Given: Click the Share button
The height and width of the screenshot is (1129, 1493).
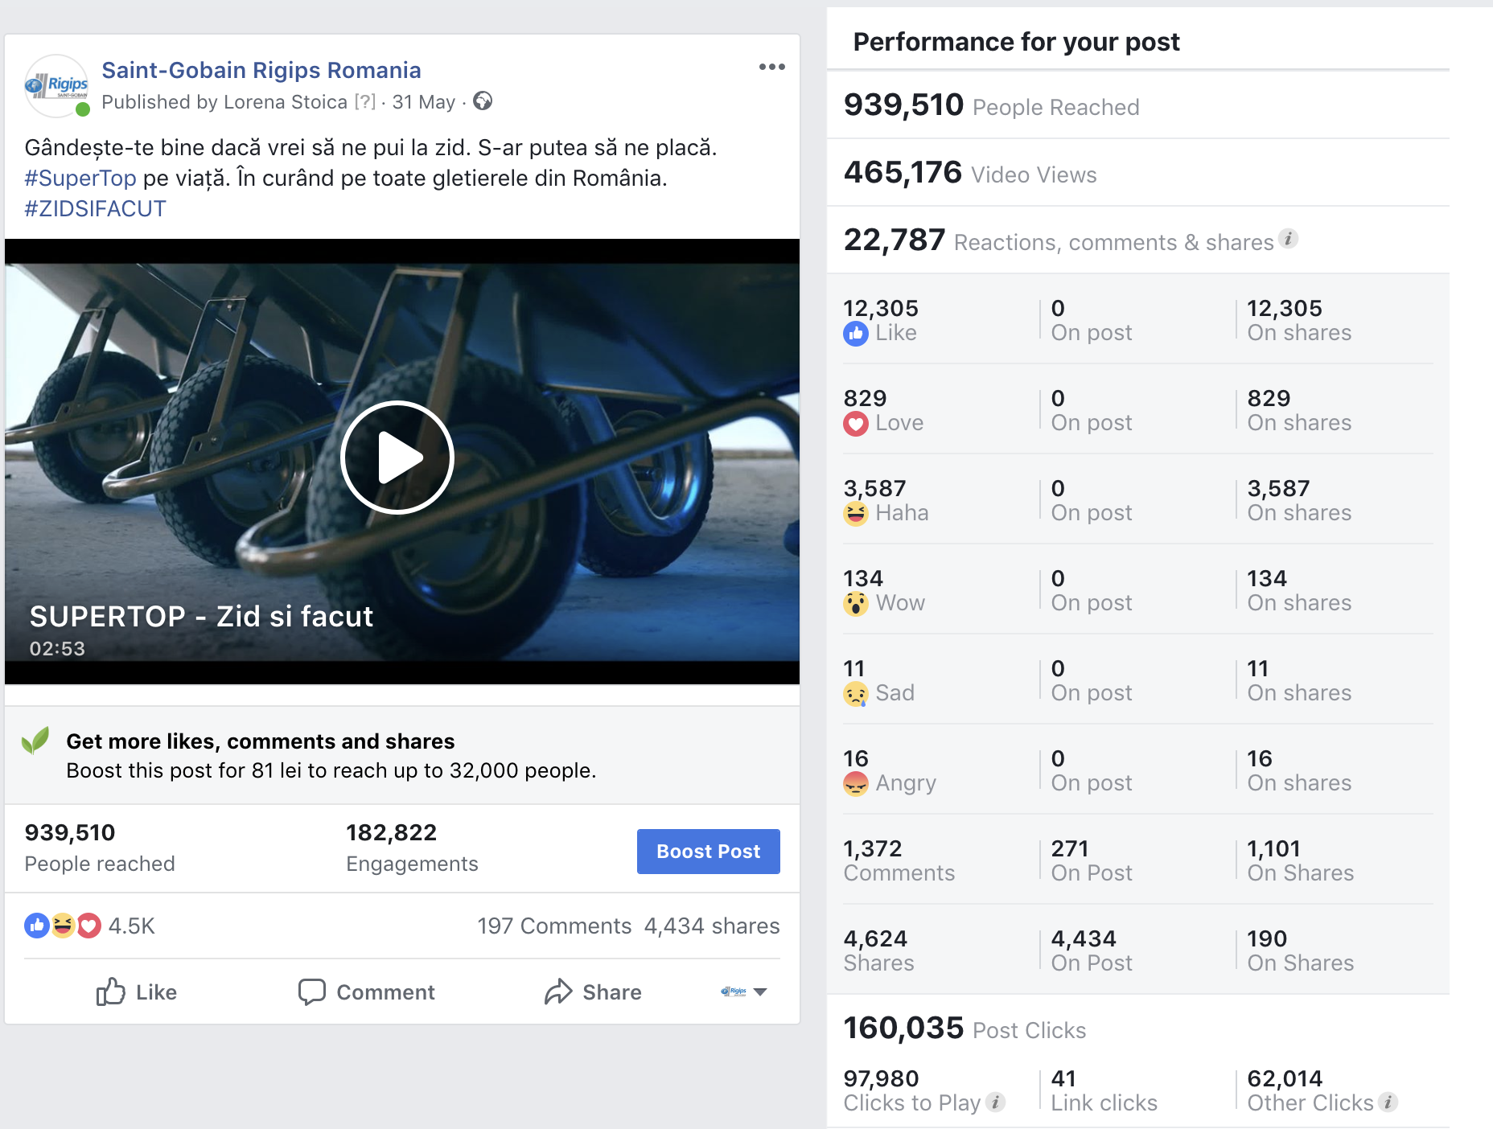Looking at the screenshot, I should coord(593,991).
